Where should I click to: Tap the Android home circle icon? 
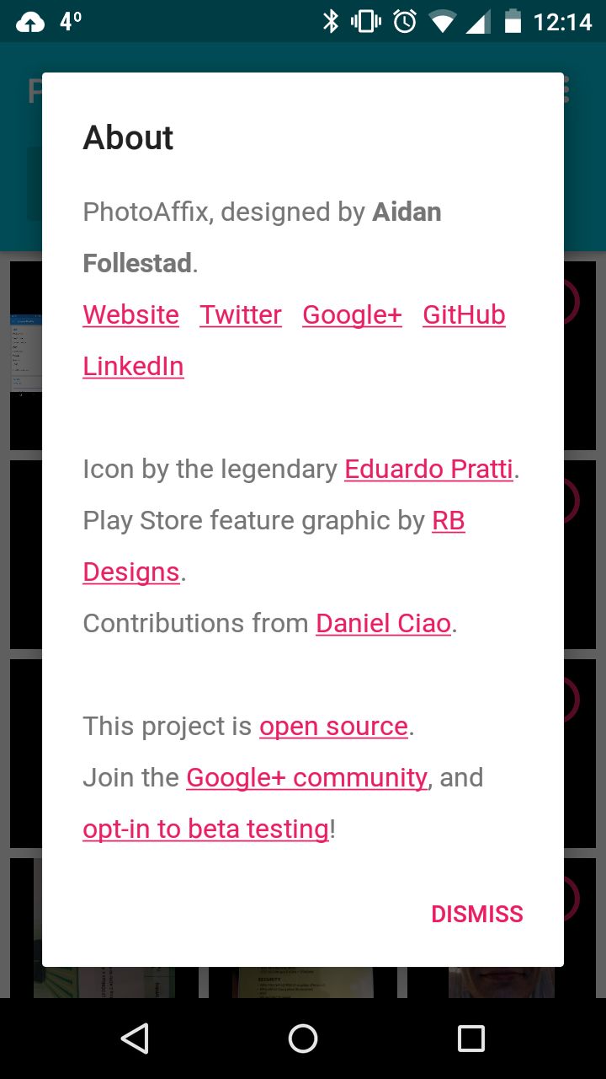(303, 1039)
